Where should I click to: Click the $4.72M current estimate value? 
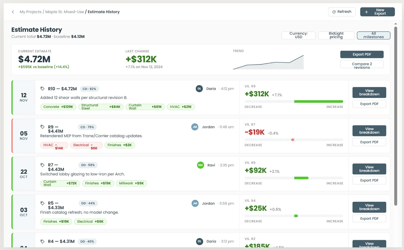click(x=34, y=59)
